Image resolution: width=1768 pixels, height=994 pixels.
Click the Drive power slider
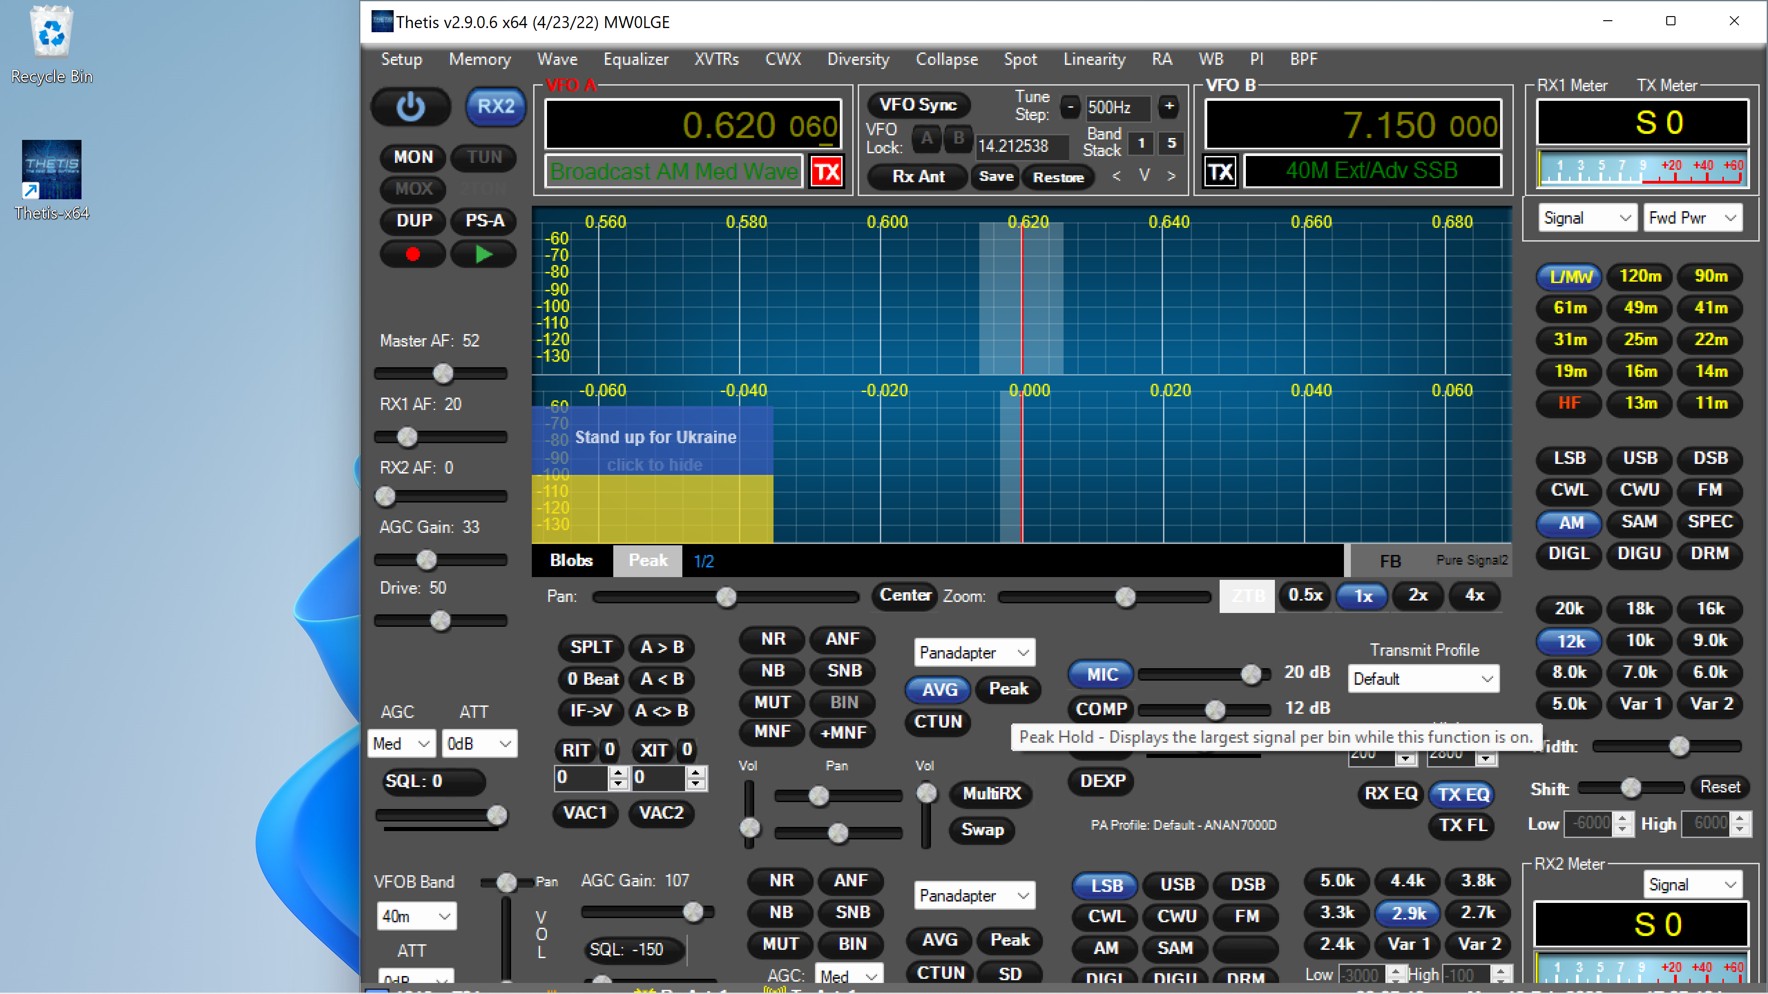click(440, 621)
